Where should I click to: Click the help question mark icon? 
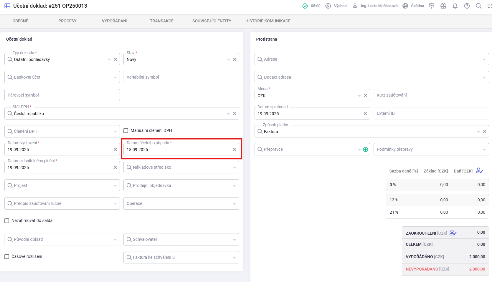coord(467,6)
